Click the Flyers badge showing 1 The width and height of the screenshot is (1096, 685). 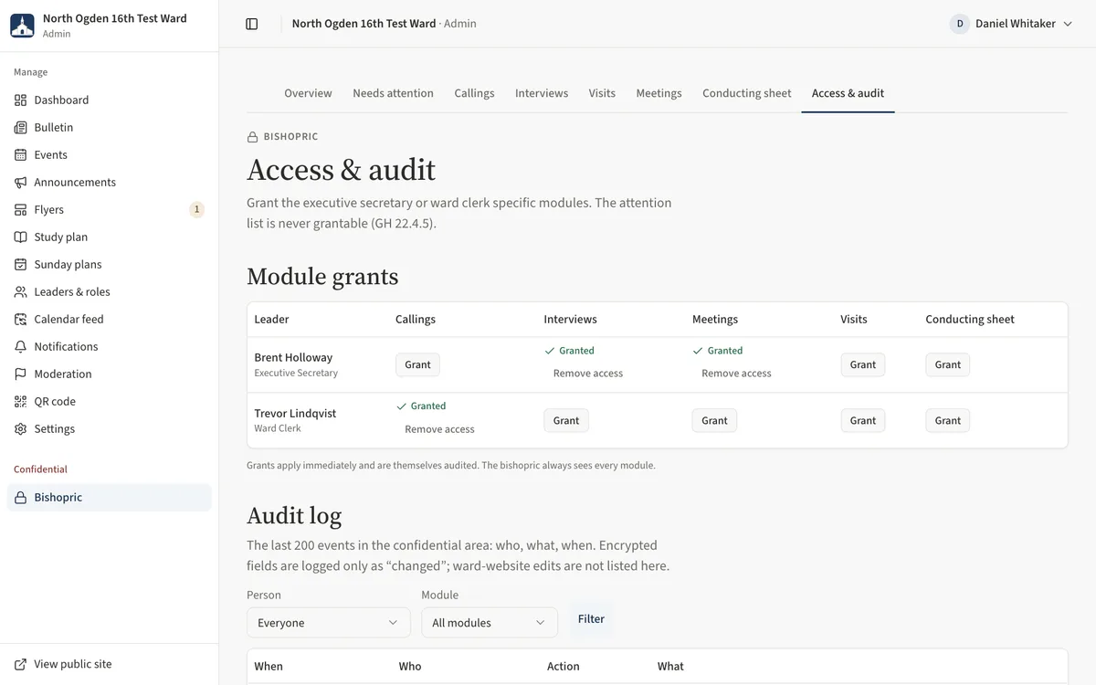tap(196, 210)
